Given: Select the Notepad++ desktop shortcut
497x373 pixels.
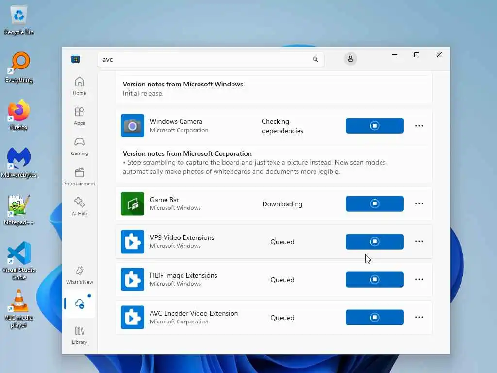Looking at the screenshot, I should (x=19, y=210).
